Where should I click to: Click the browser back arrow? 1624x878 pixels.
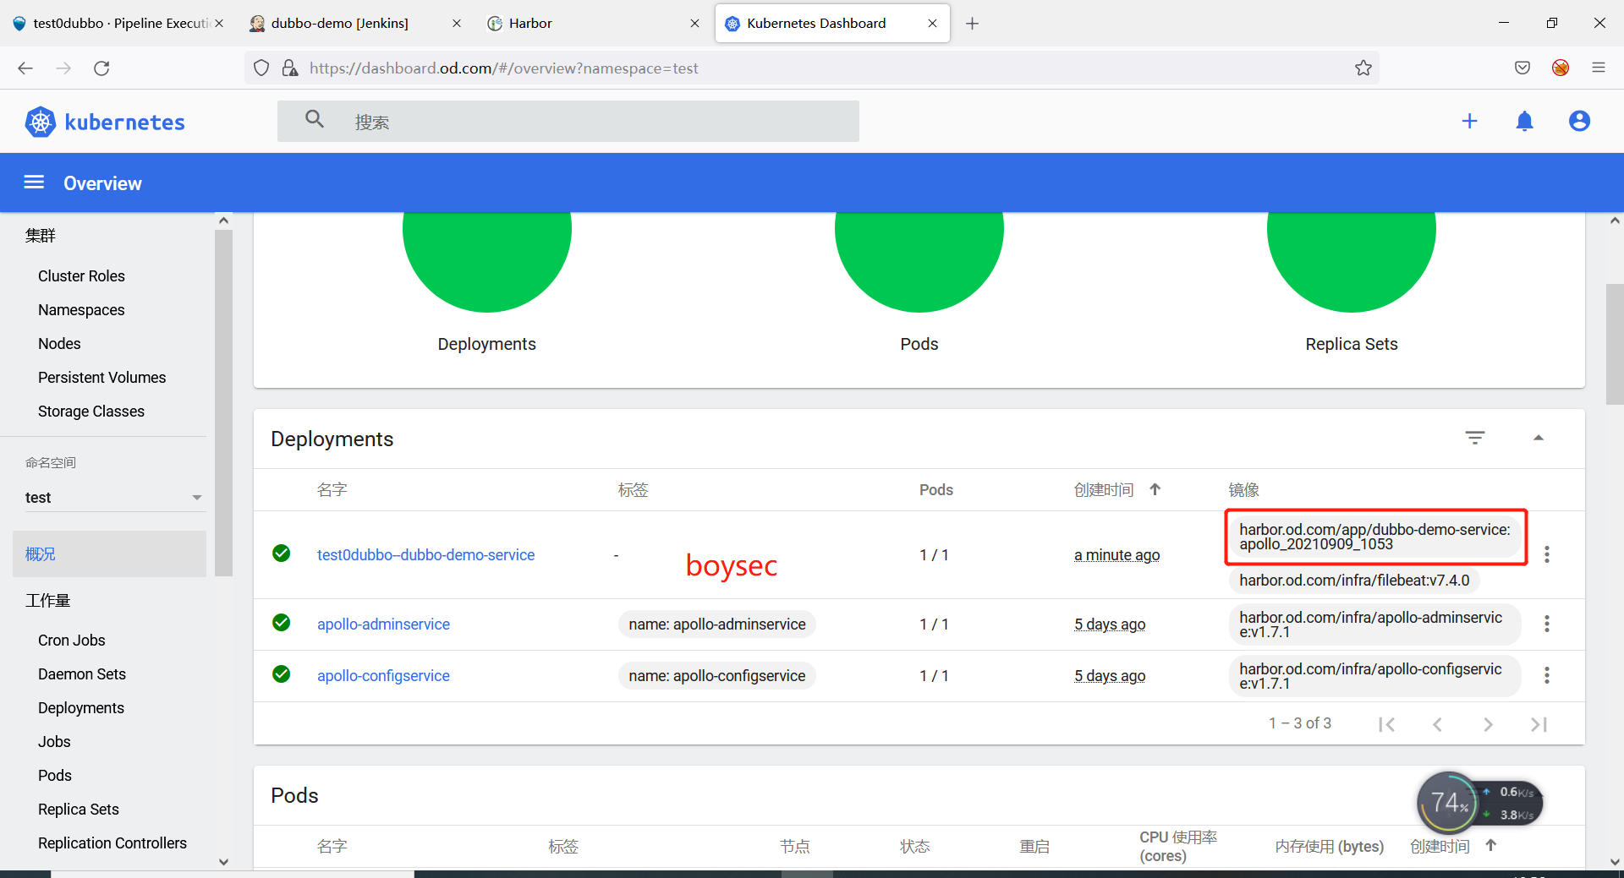coord(25,68)
